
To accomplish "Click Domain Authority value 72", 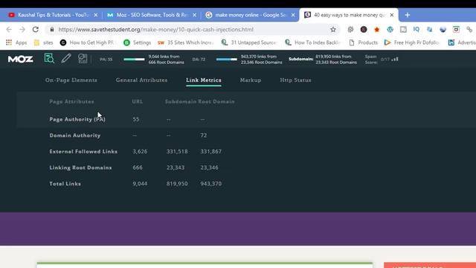I will pos(203,135).
